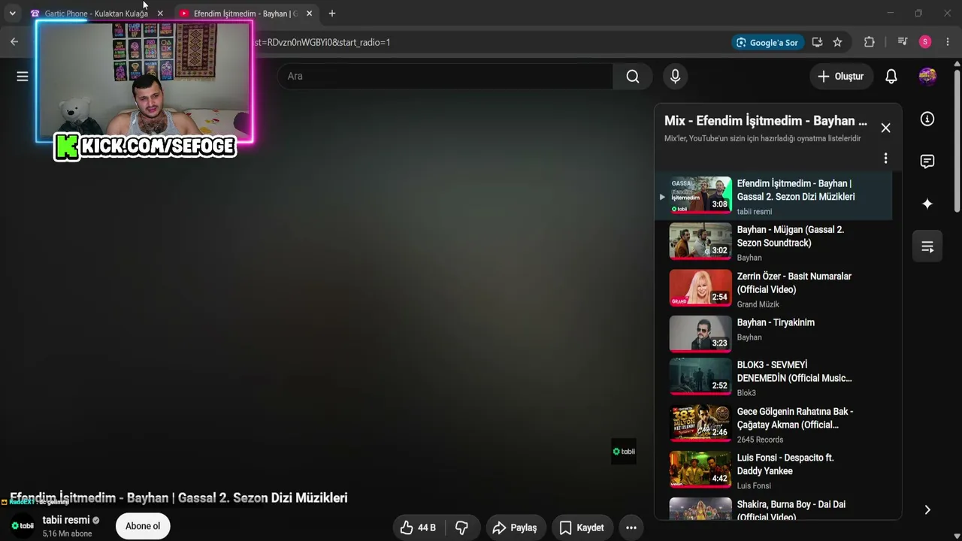The width and height of the screenshot is (962, 541).
Task: Click the install/cast icon beside the star
Action: (817, 42)
